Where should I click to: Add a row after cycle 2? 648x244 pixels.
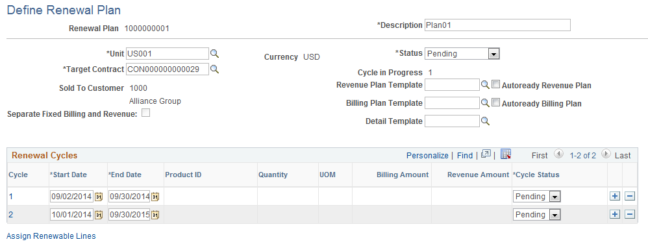click(x=615, y=214)
